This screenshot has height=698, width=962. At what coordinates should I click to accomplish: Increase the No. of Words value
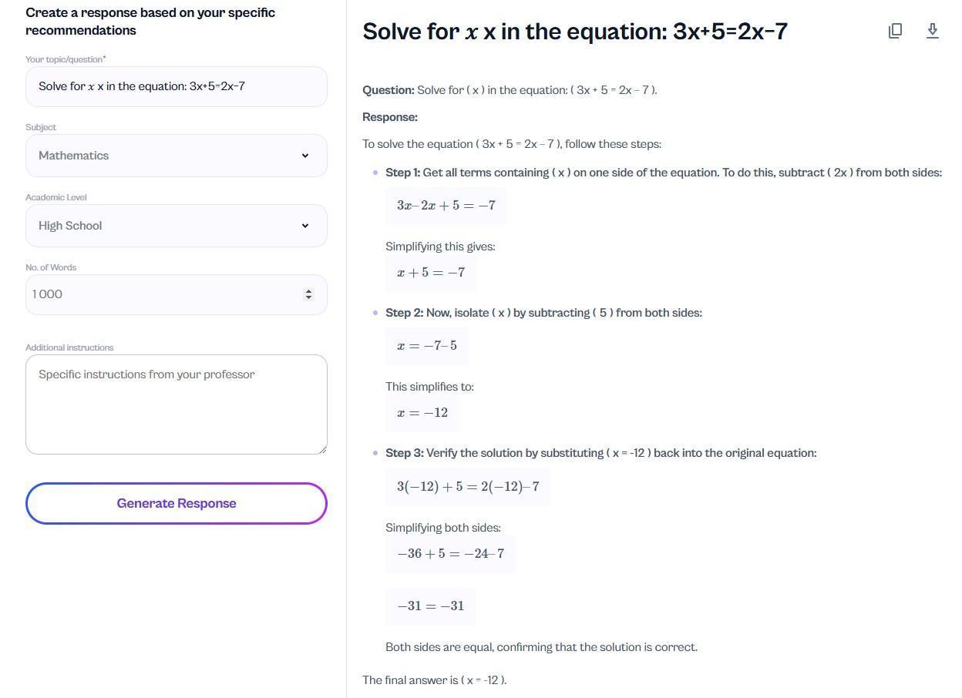[308, 290]
